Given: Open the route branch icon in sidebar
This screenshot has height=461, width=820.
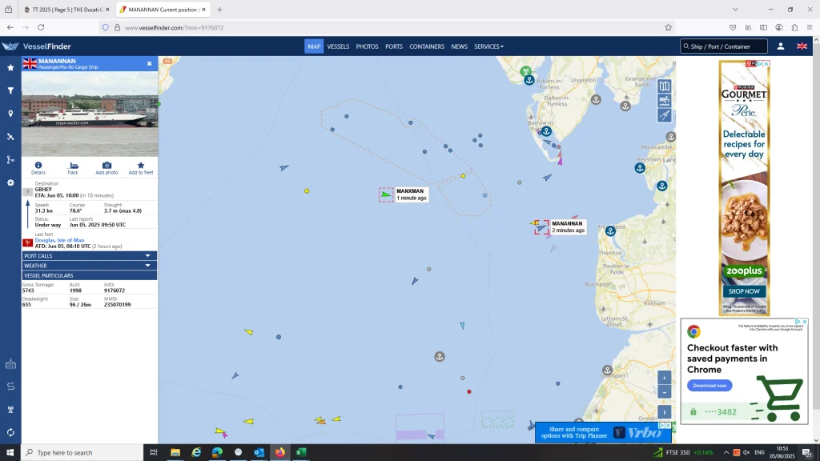Looking at the screenshot, I should tap(10, 159).
